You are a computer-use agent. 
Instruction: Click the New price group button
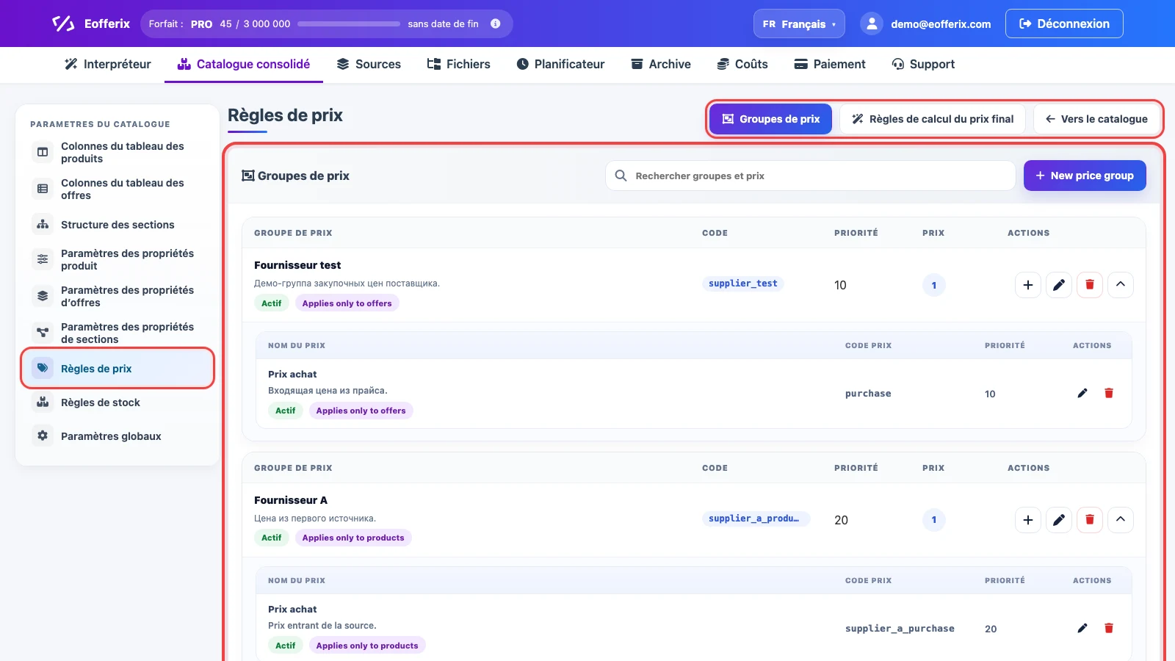1085,176
